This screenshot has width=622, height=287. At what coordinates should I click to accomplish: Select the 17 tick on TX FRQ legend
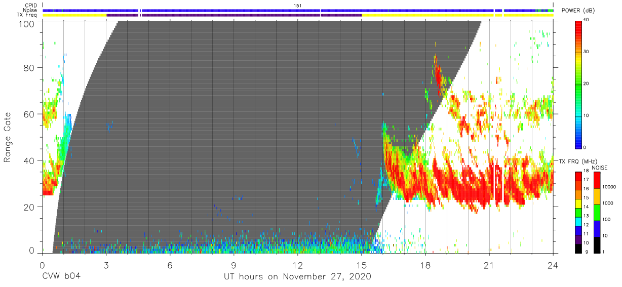[x=587, y=180]
